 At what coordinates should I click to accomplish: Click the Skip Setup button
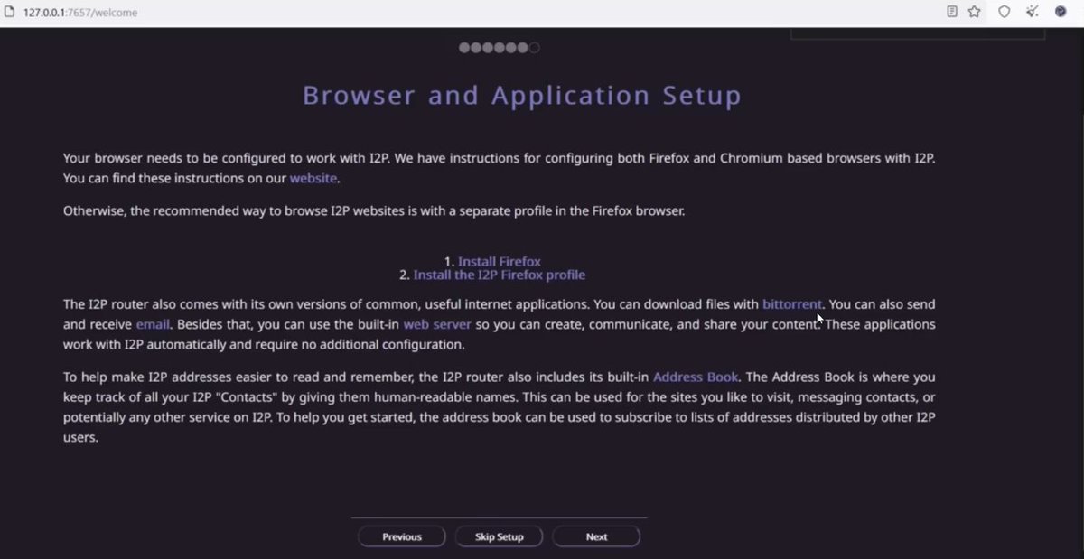click(x=500, y=536)
